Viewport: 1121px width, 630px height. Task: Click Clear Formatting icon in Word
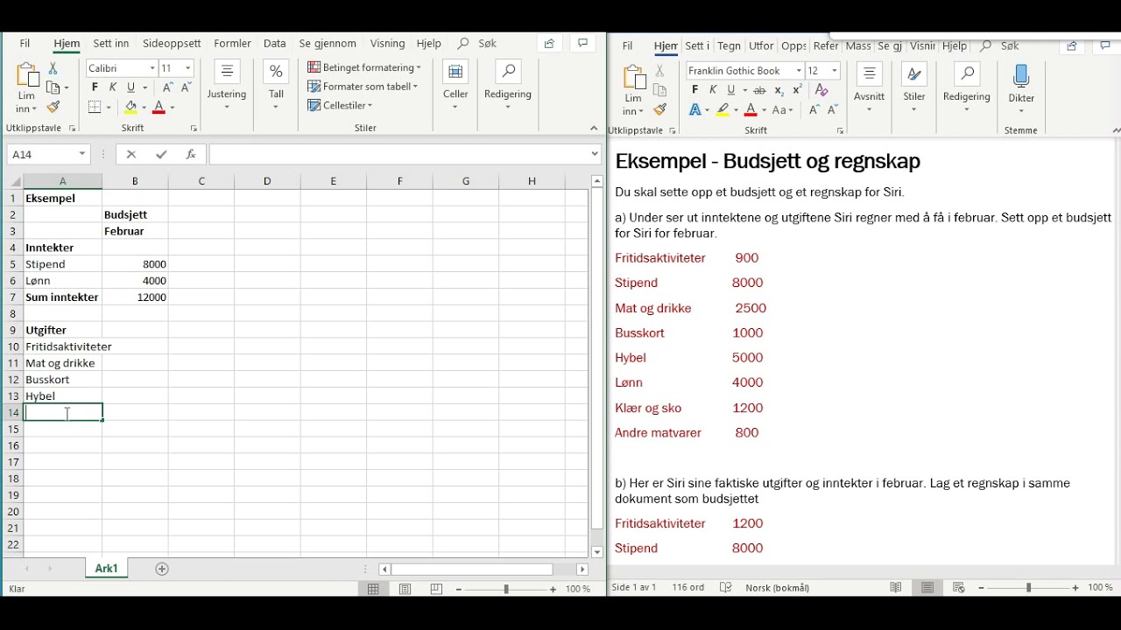pos(821,90)
